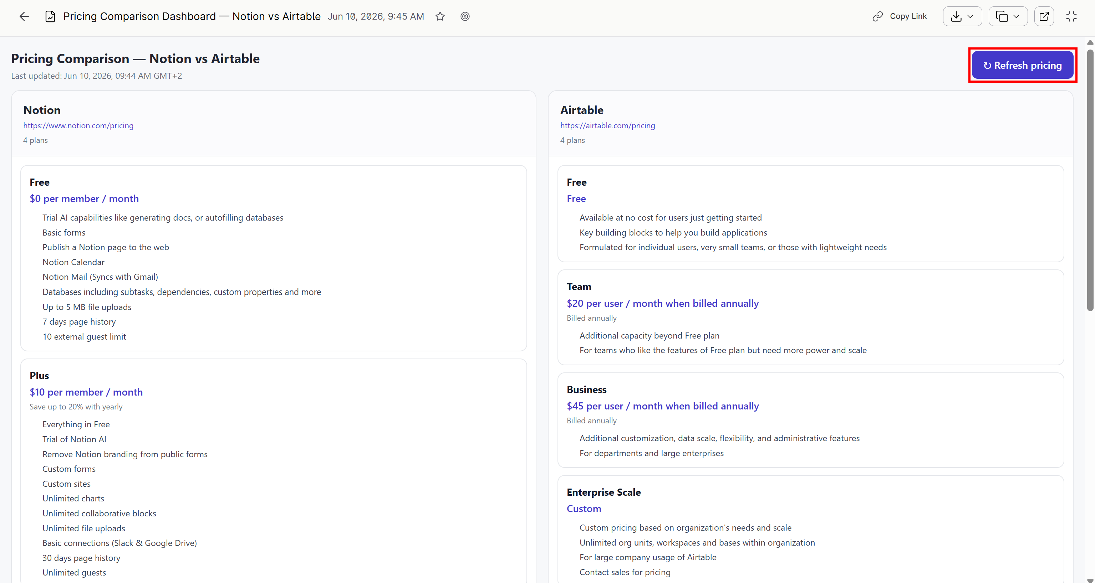Image resolution: width=1095 pixels, height=583 pixels.
Task: Click the dashboard title in header
Action: [x=192, y=16]
